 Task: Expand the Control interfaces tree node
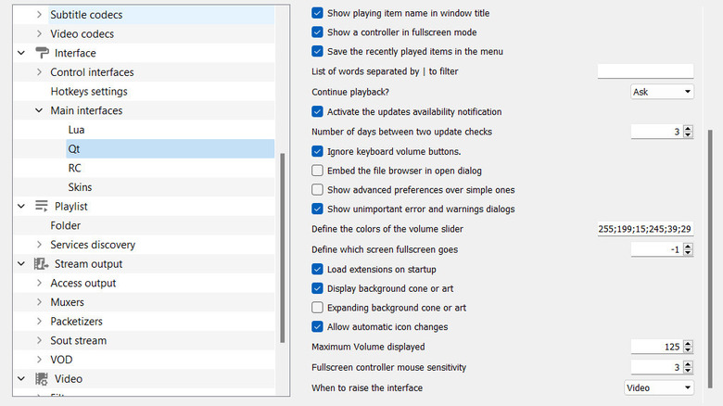tap(39, 72)
